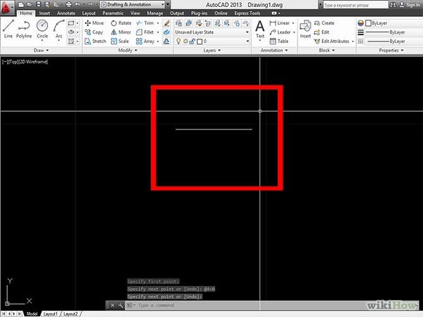The image size is (423, 317).
Task: Click the Scale tool
Action: [120, 42]
